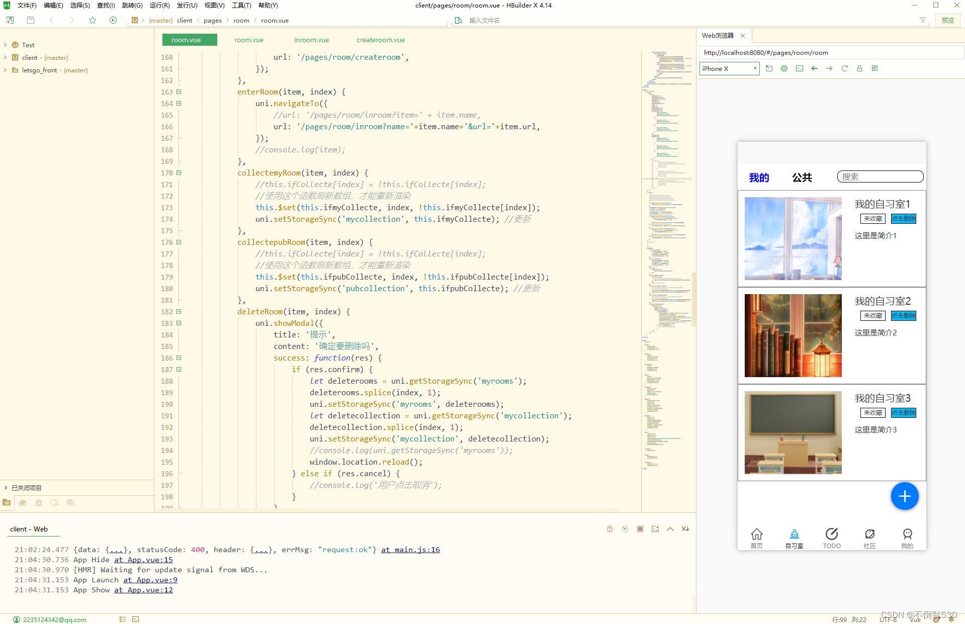
Task: Collapse collectemyRoom fold at line 170
Action: coord(179,173)
